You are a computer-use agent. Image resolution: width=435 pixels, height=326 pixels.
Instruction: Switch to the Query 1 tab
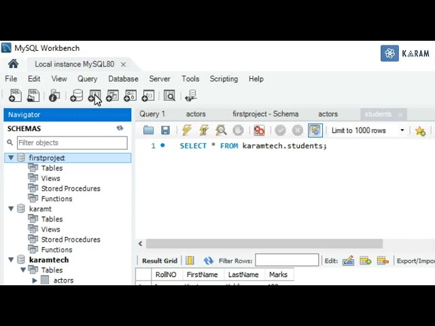point(152,114)
